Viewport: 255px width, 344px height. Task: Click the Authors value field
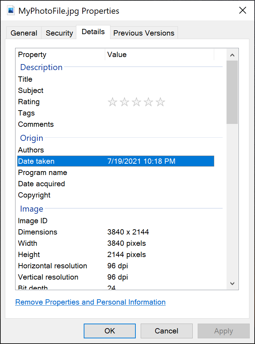pos(159,150)
